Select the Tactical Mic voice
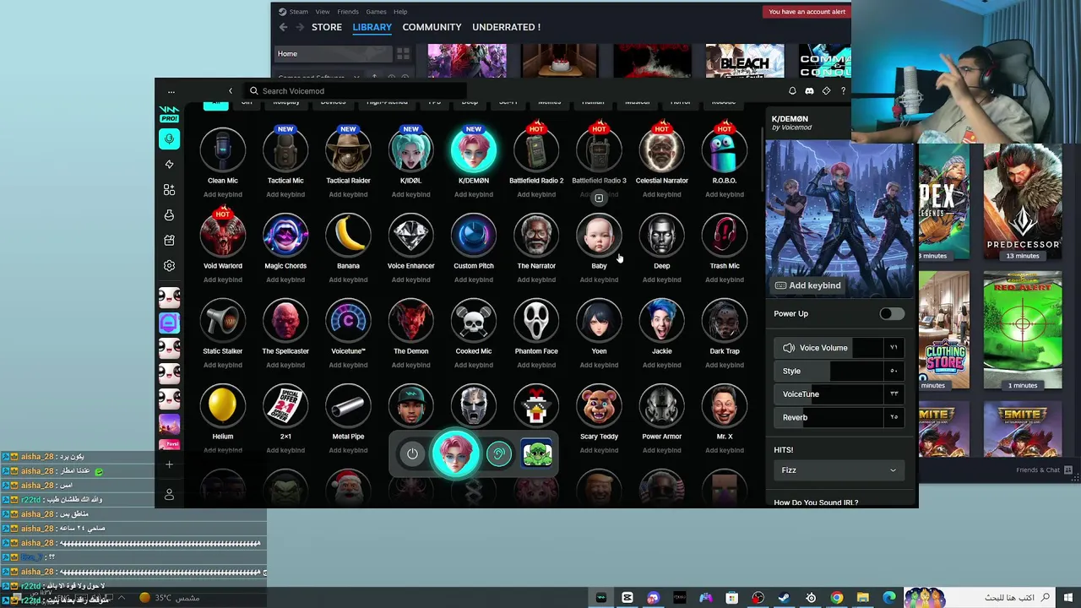The height and width of the screenshot is (608, 1081). tap(285, 150)
